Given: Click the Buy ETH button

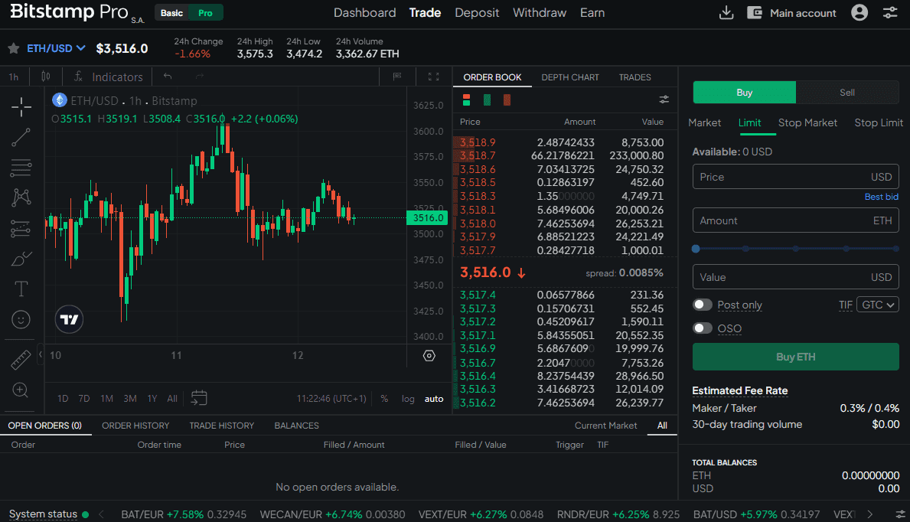Looking at the screenshot, I should (796, 357).
